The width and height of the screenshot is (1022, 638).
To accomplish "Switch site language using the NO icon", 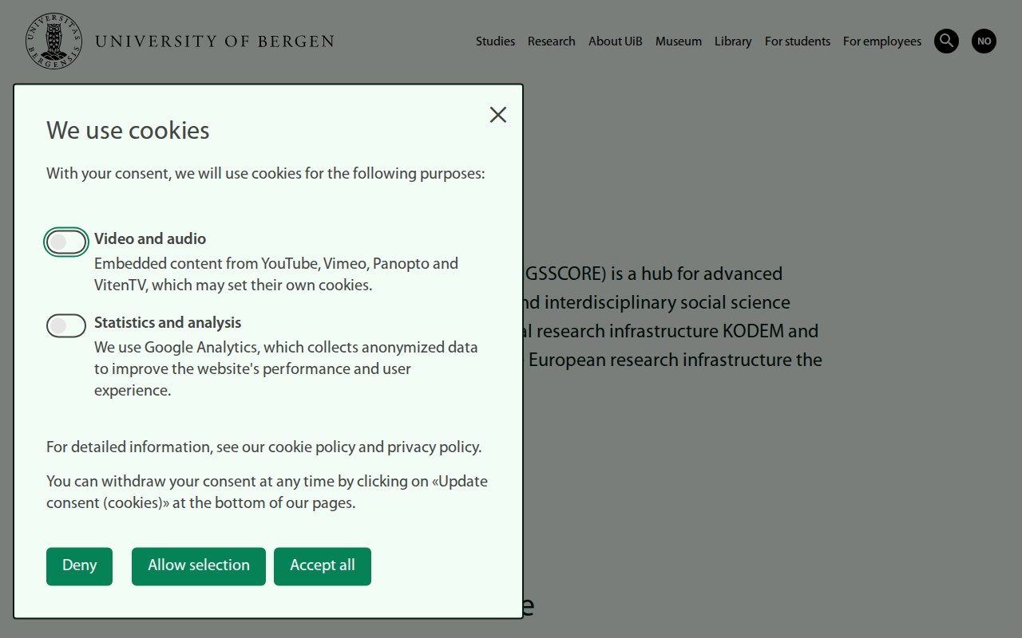I will tap(984, 41).
